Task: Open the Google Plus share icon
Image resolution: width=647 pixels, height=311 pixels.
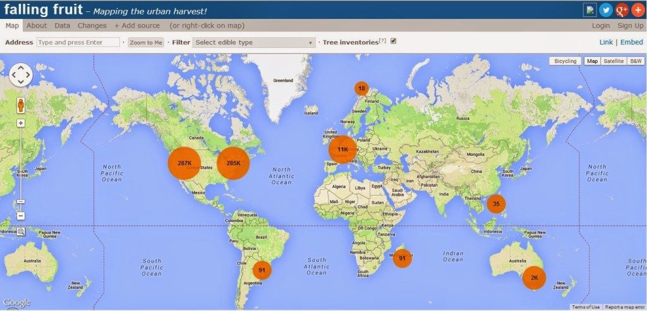Action: (622, 10)
